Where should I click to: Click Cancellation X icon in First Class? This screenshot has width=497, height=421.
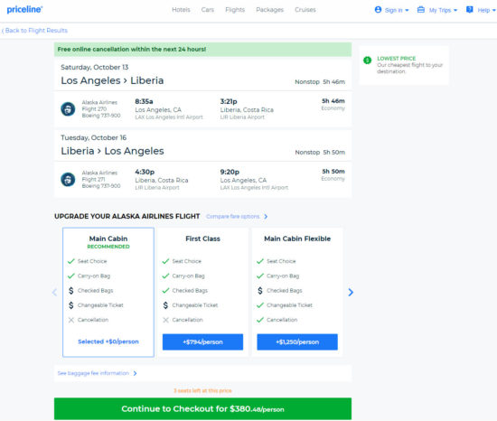(165, 320)
